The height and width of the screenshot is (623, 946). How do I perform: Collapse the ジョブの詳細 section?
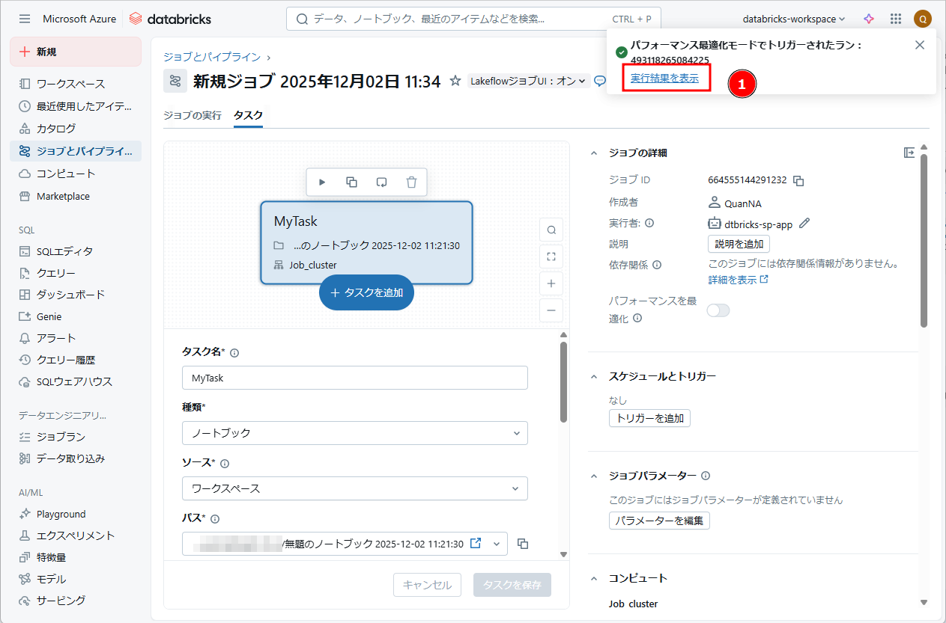(x=594, y=153)
